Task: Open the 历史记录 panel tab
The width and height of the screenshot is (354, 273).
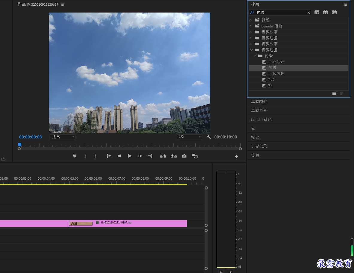Action: tap(259, 146)
